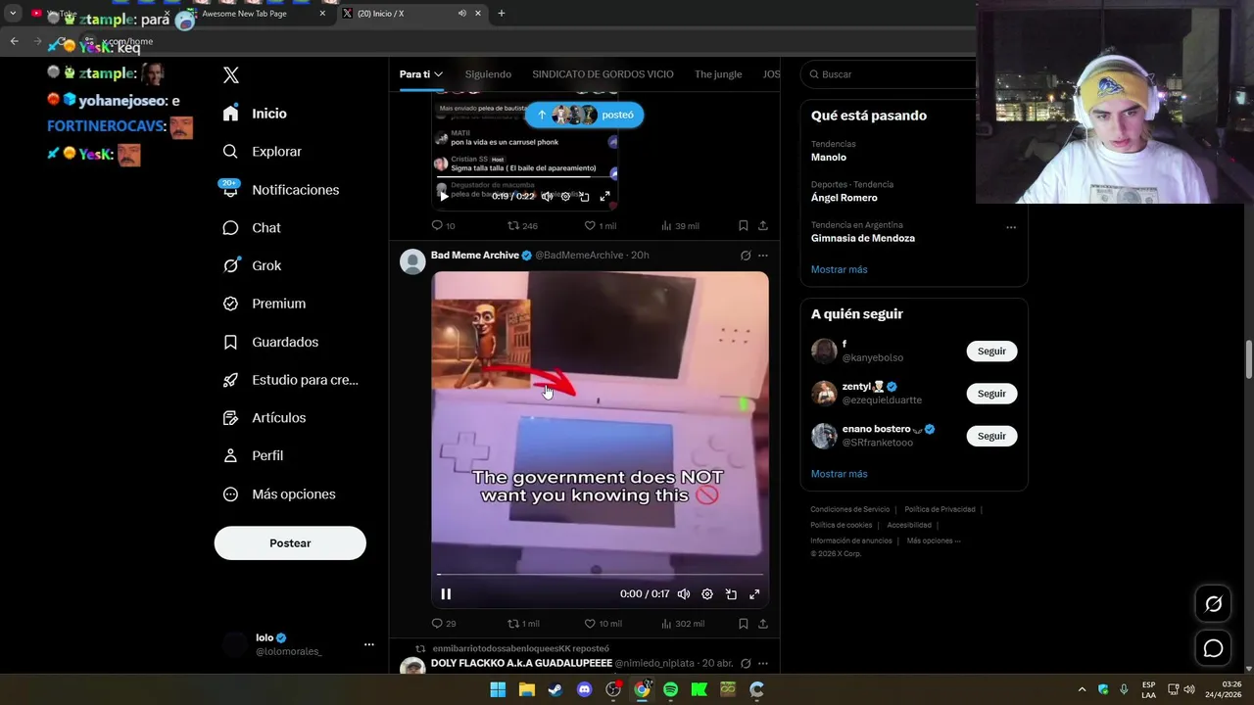Viewport: 1254px width, 705px height.
Task: Open picture-in-picture on Bad Meme Archive video
Action: pyautogui.click(x=731, y=594)
